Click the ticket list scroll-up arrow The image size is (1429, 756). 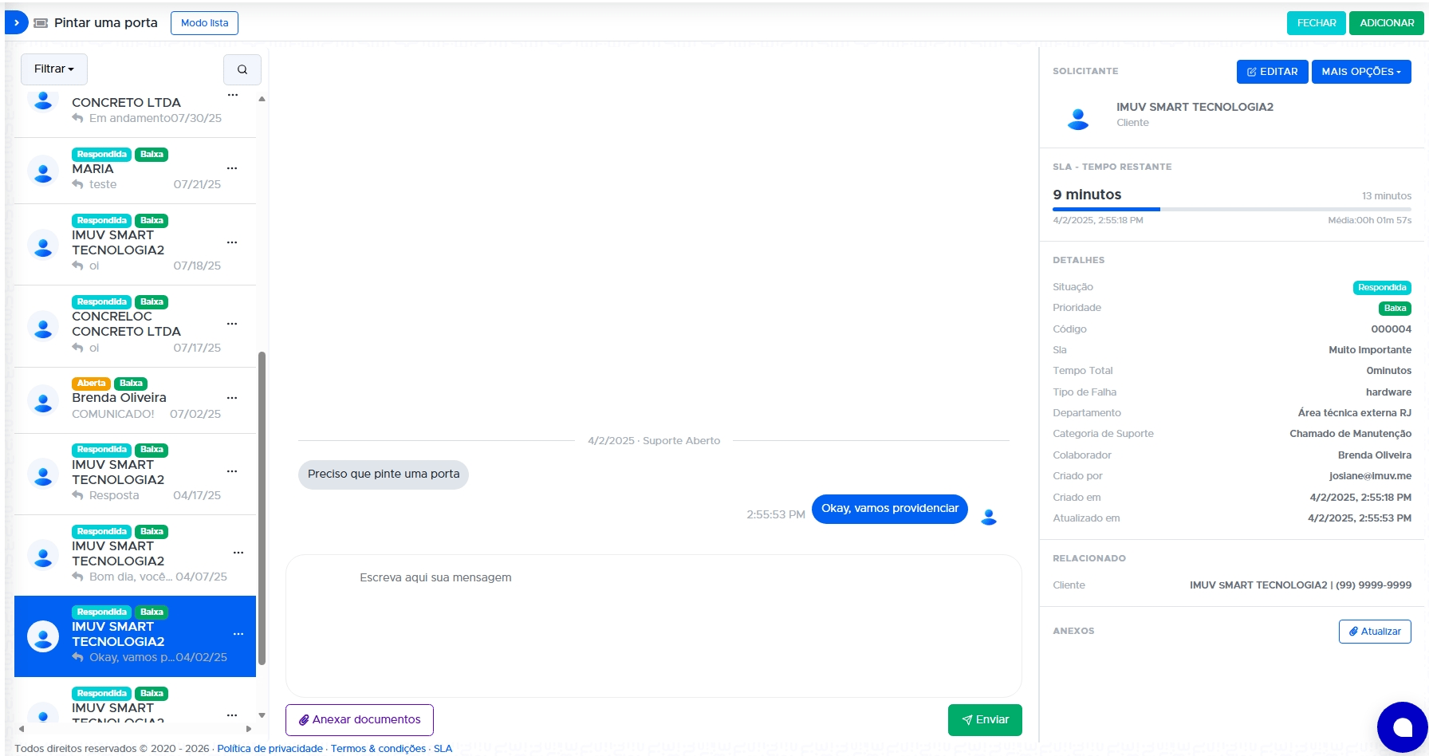click(x=262, y=99)
